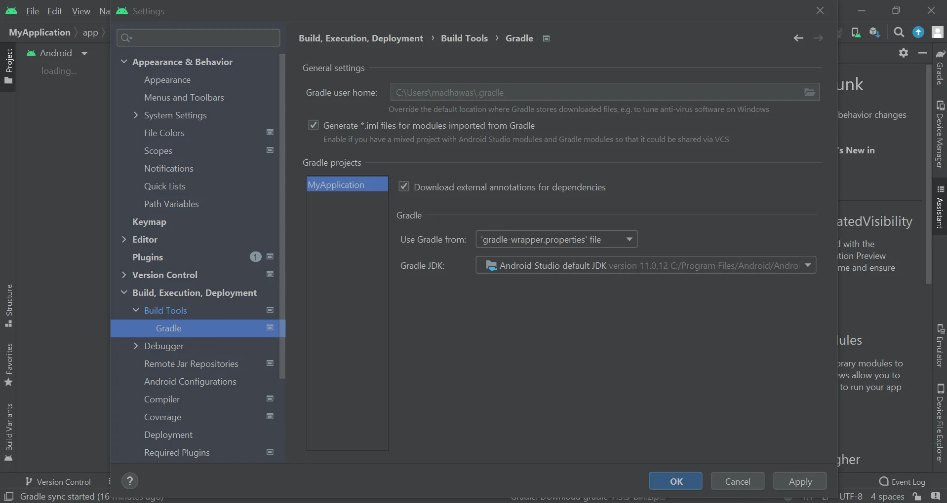Select Android Configurations in settings tree
Image resolution: width=947 pixels, height=503 pixels.
point(190,382)
